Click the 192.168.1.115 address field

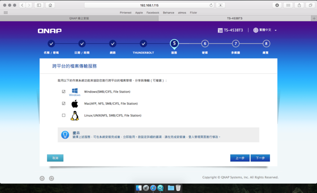[149, 5]
